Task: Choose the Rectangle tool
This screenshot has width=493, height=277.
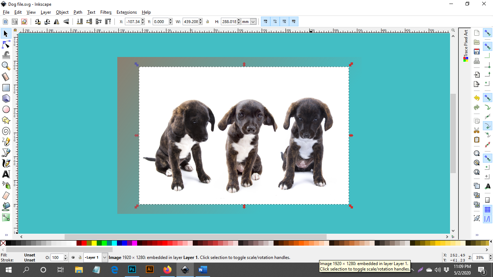Action: [x=6, y=88]
